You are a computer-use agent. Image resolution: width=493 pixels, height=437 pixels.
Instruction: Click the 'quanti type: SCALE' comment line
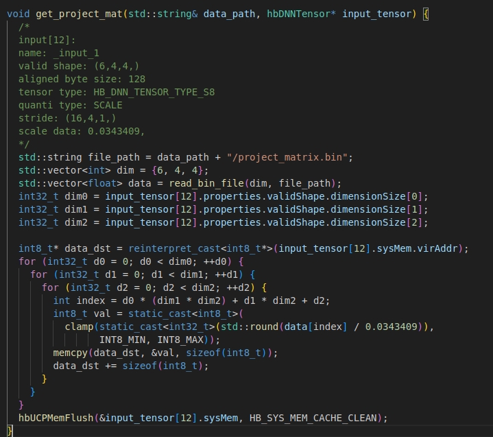coord(70,105)
